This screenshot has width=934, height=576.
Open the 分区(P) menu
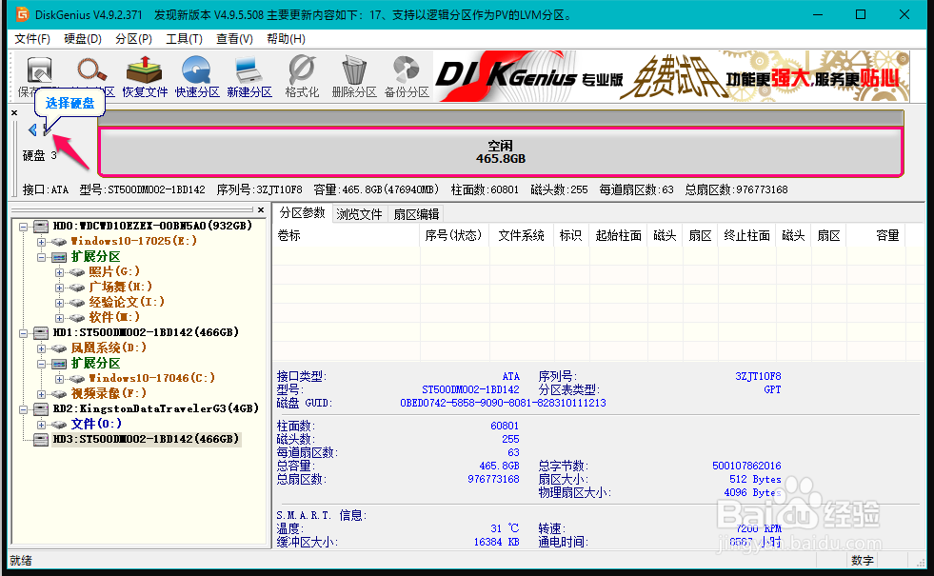coord(133,39)
